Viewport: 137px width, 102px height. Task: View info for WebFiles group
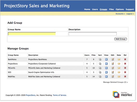tap(106, 77)
